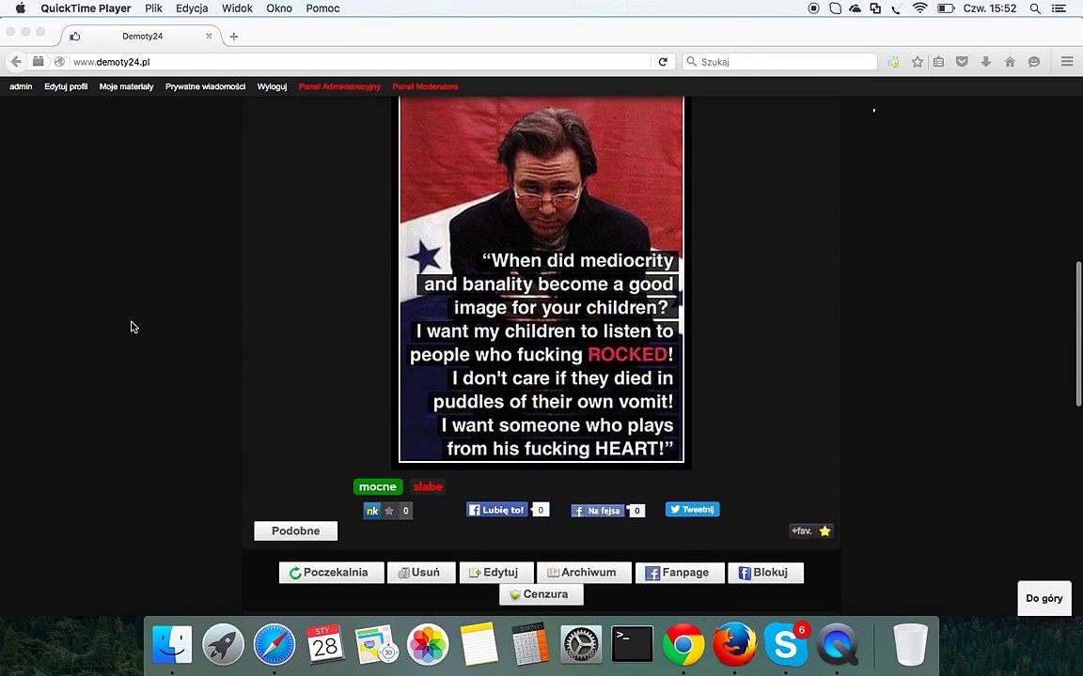This screenshot has width=1083, height=676.
Task: Bookmark this page with the star icon
Action: point(918,61)
